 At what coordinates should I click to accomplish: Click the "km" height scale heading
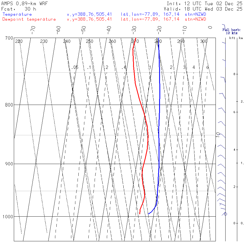[x=241, y=38]
